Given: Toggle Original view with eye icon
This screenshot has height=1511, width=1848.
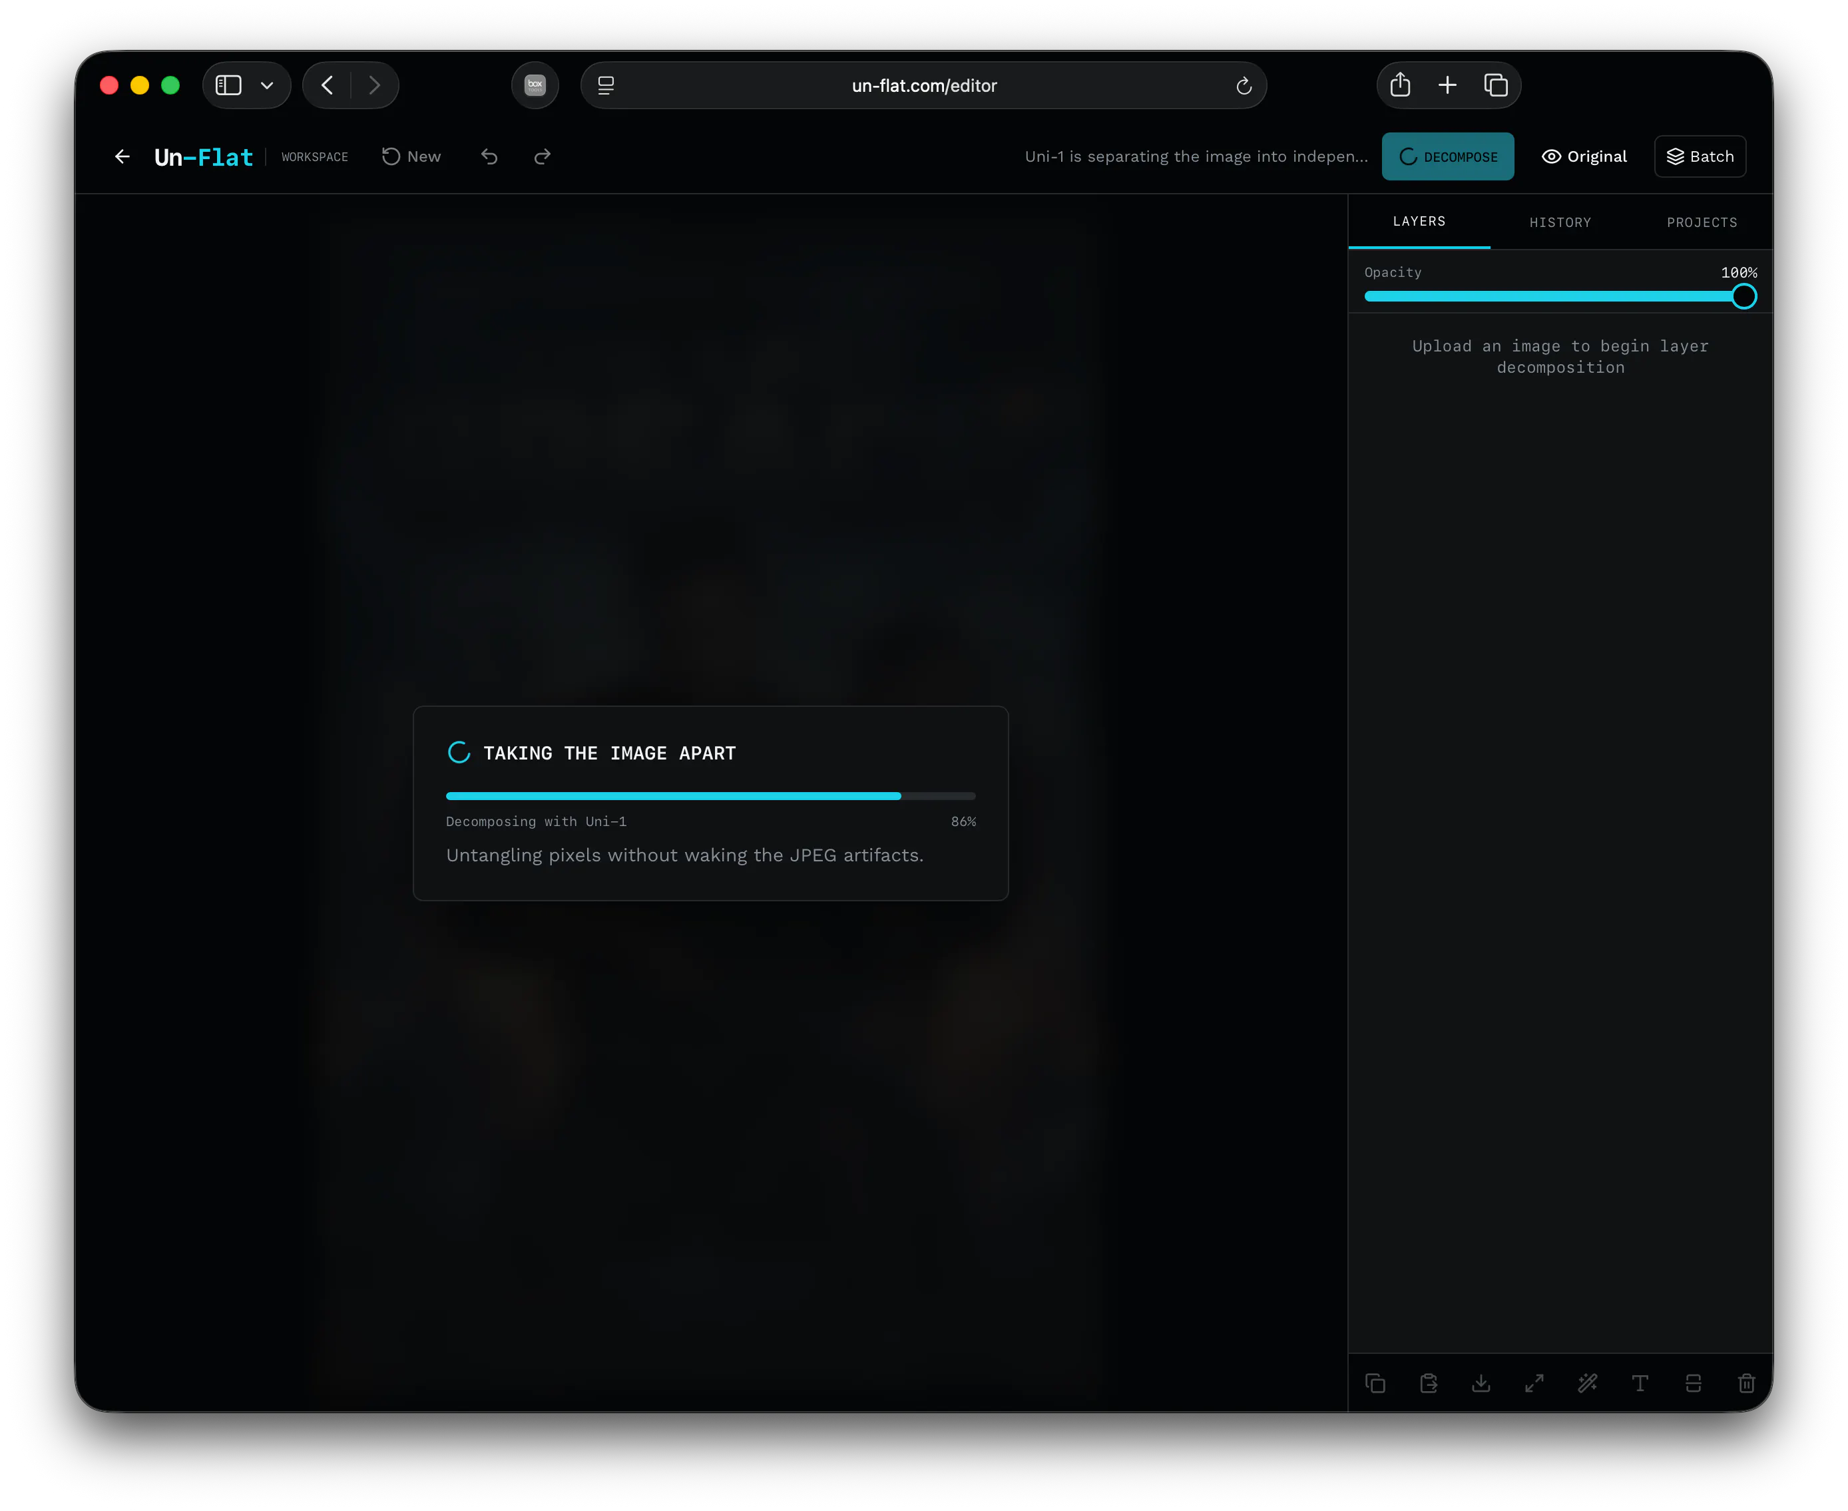Looking at the screenshot, I should point(1584,156).
